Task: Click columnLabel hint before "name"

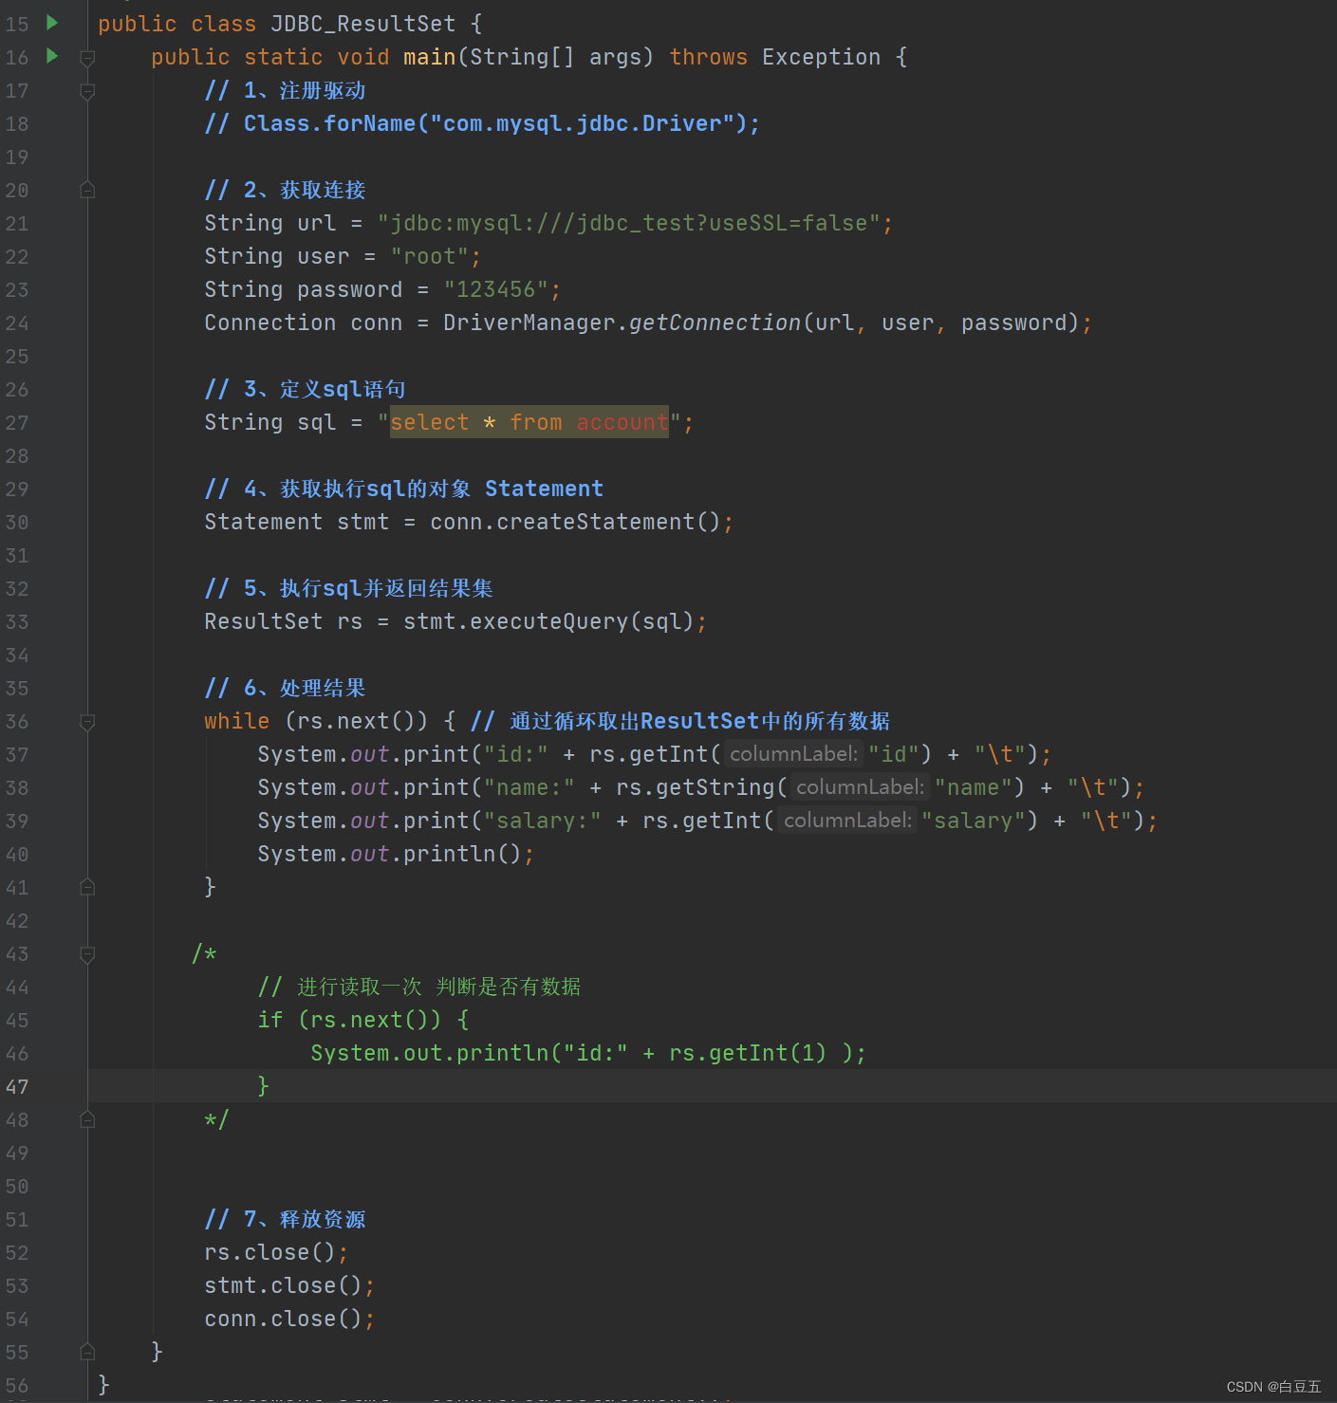Action: click(860, 787)
